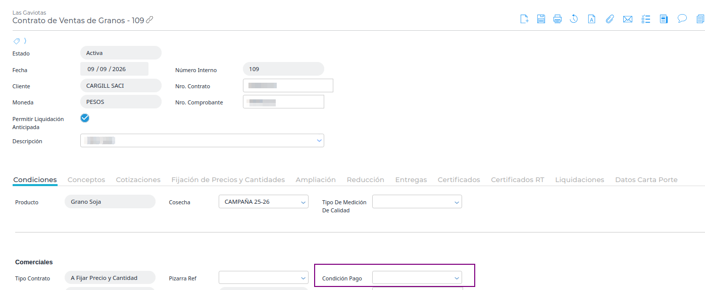Viewport: 705px width, 290px height.
Task: Open the Tipo De Medición De Calidad dropdown
Action: click(417, 202)
